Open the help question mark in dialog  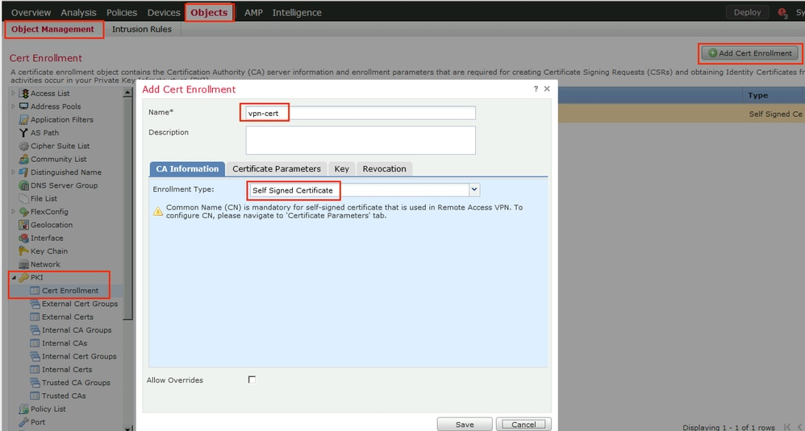(536, 89)
